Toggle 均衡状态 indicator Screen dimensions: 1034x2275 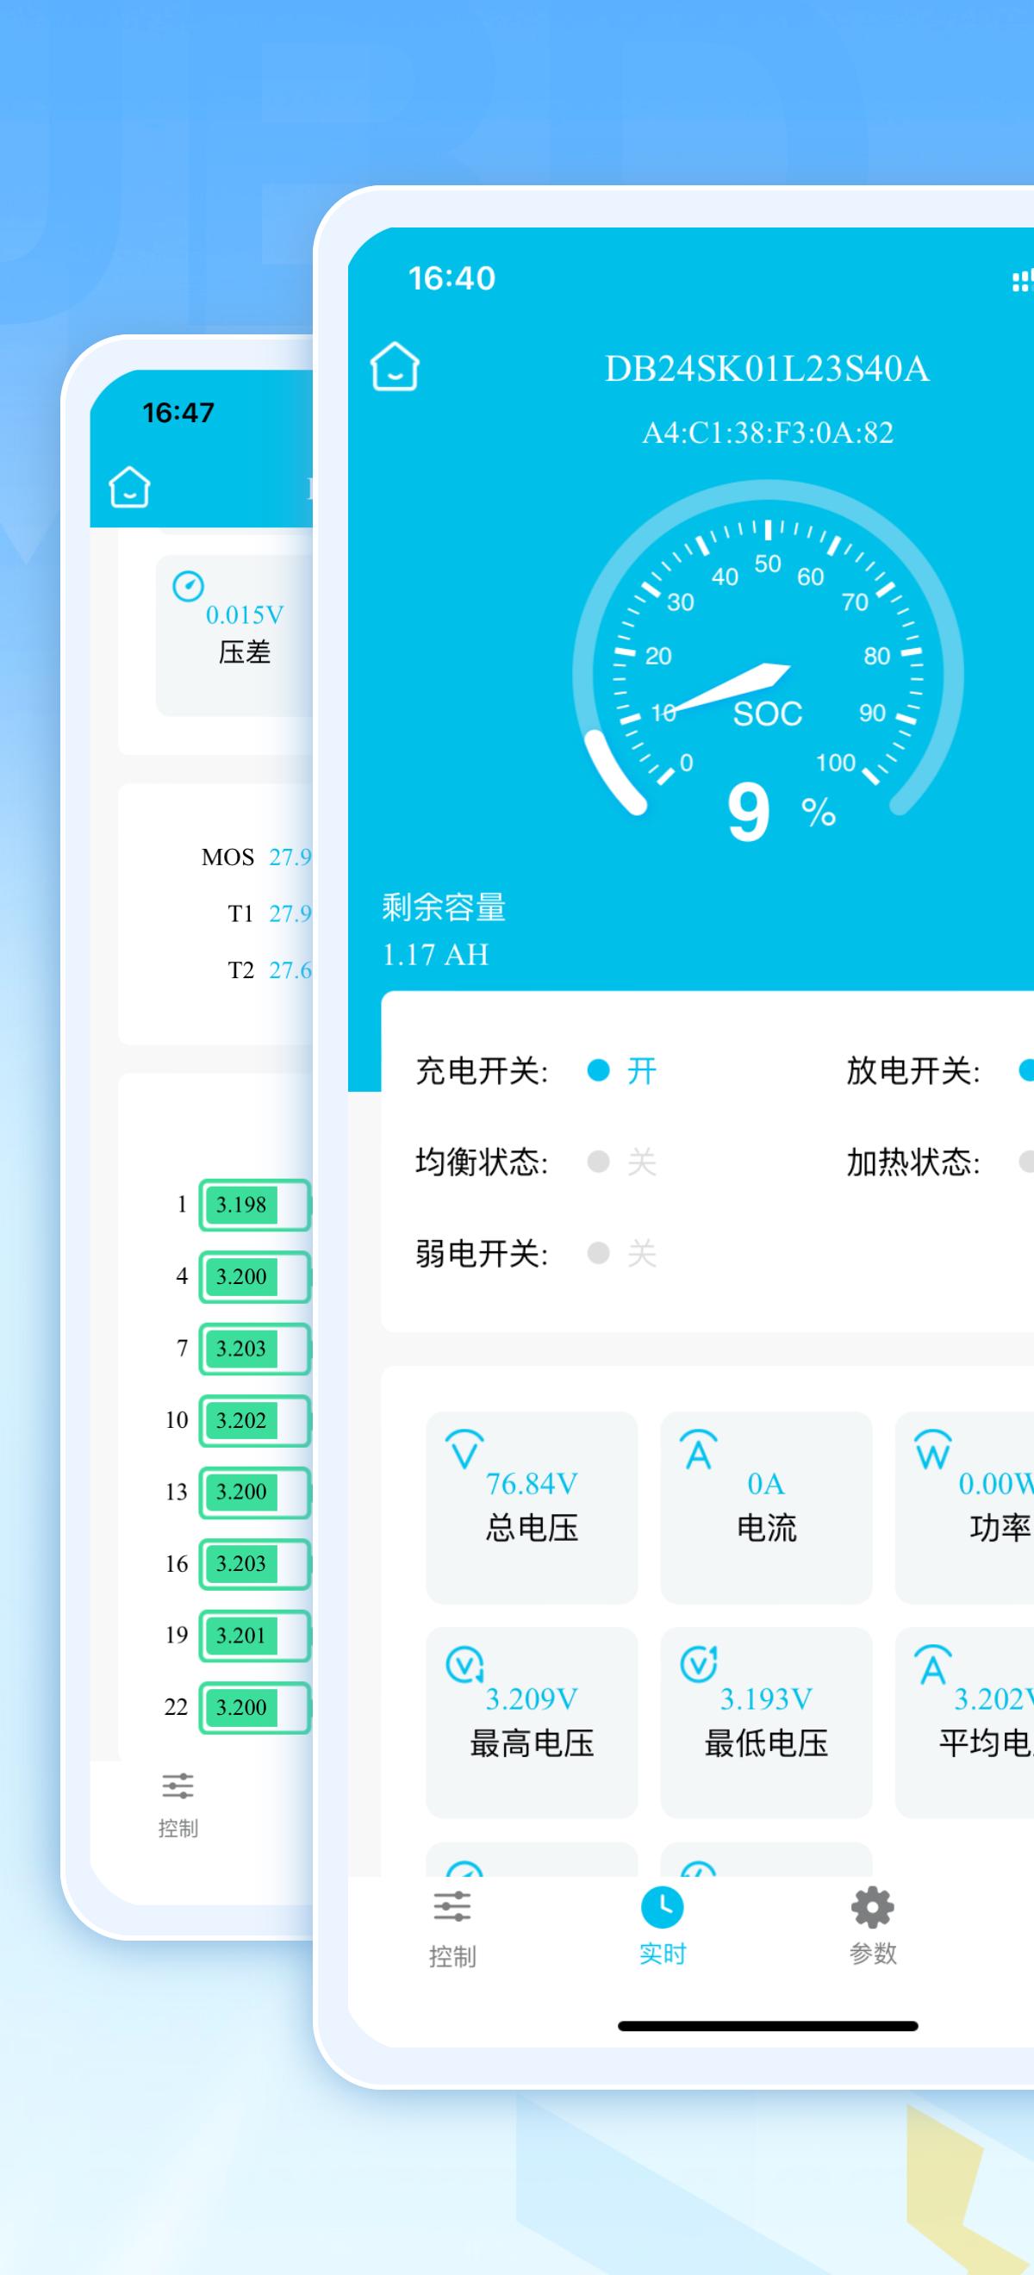pyautogui.click(x=599, y=1162)
